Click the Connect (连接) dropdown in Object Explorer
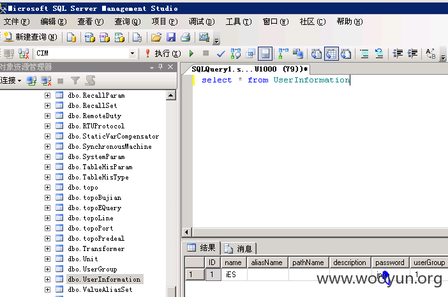The width and height of the screenshot is (448, 297). [x=11, y=81]
